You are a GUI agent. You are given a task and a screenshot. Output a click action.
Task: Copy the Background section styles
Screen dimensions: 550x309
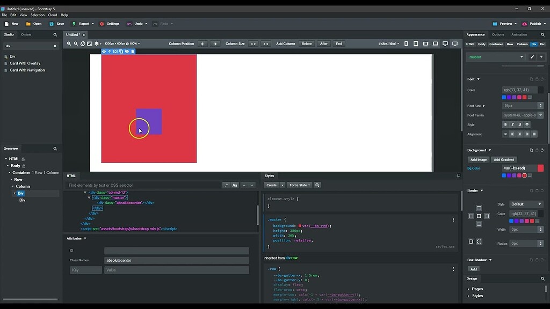click(x=531, y=150)
